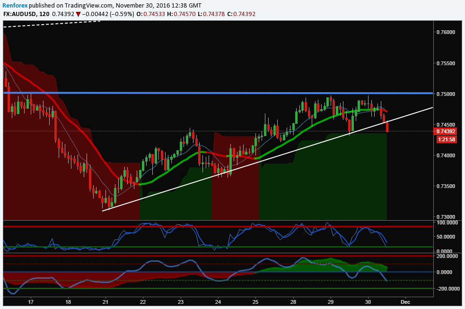
Task: Click date label 24 on time axis
Action: (x=218, y=302)
